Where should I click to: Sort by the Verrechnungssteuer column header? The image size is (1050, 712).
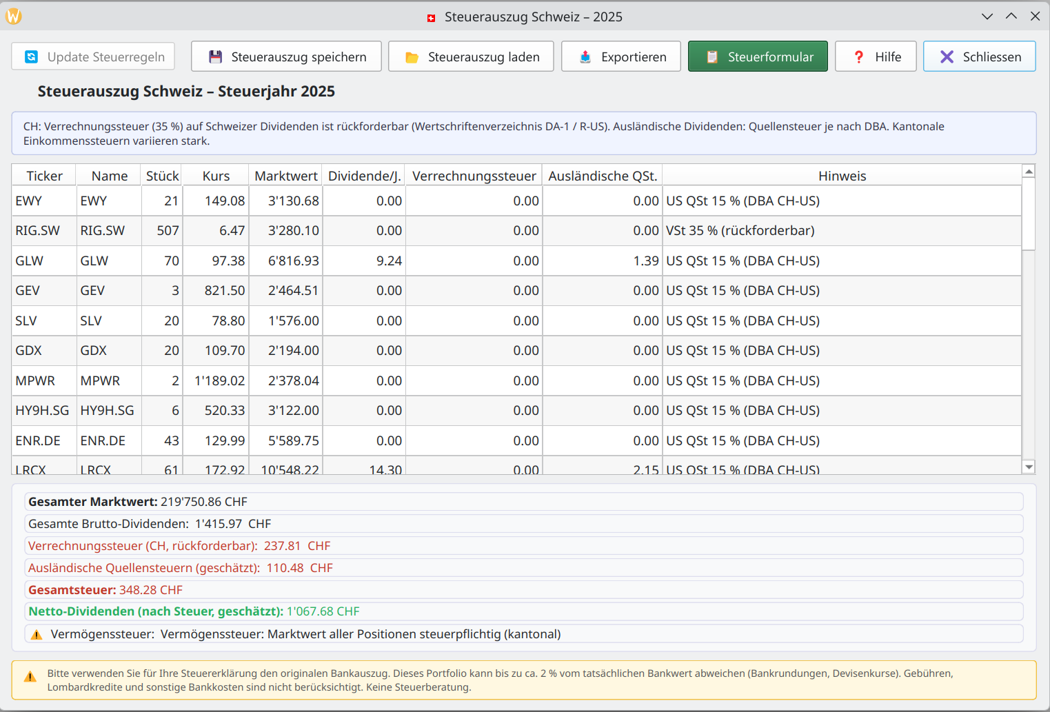pyautogui.click(x=474, y=176)
